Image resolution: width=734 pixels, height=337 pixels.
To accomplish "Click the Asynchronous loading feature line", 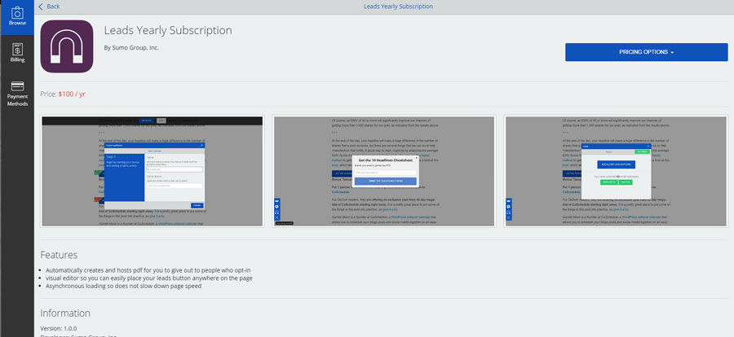I will [x=124, y=286].
